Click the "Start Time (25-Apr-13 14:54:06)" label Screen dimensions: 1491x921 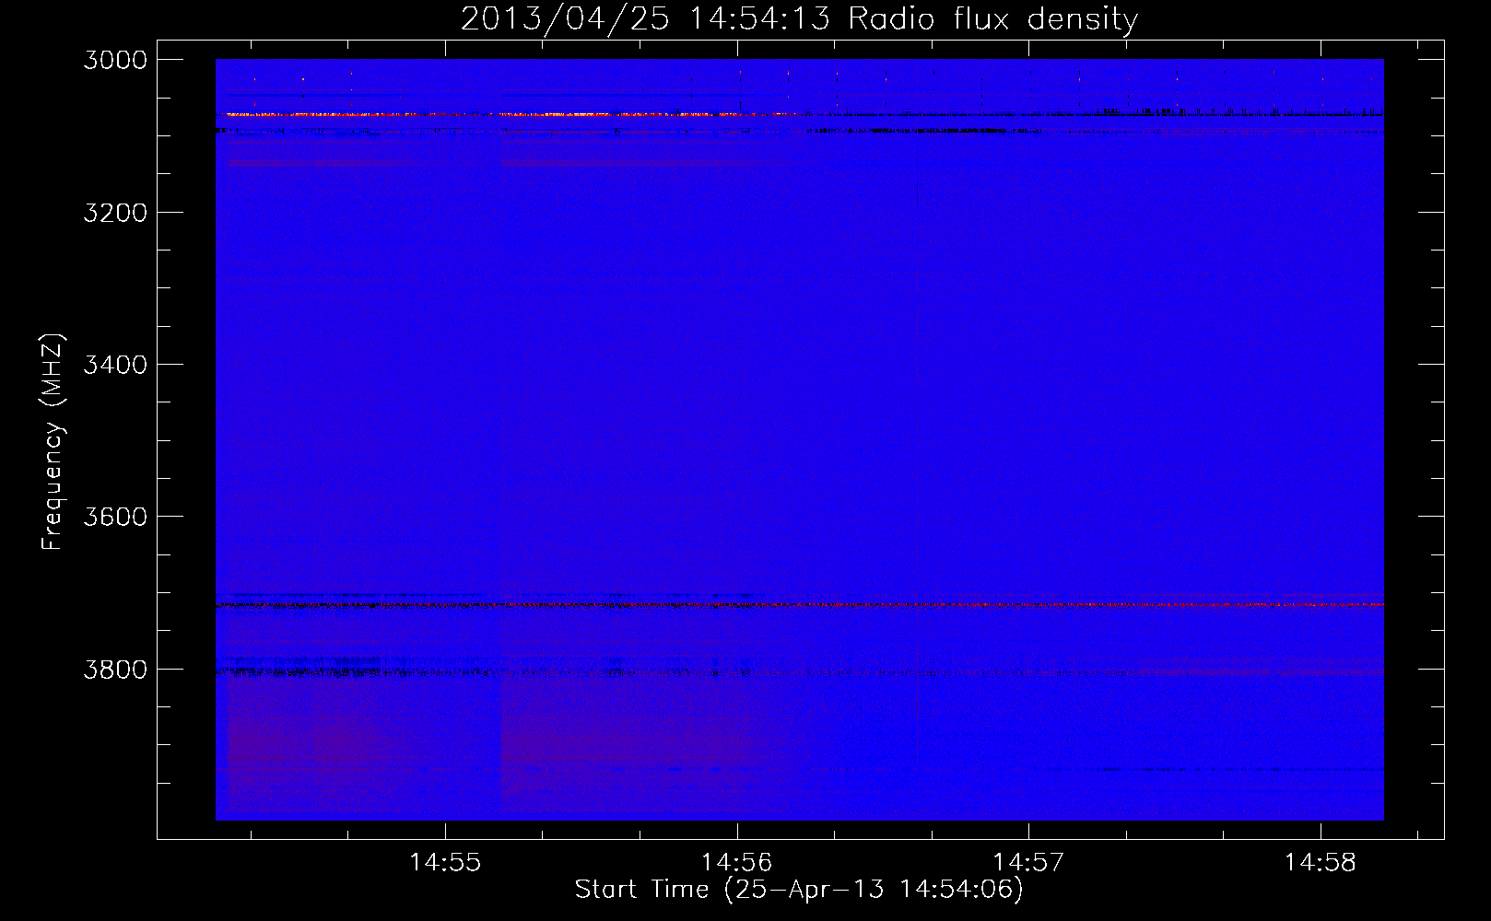(x=799, y=890)
